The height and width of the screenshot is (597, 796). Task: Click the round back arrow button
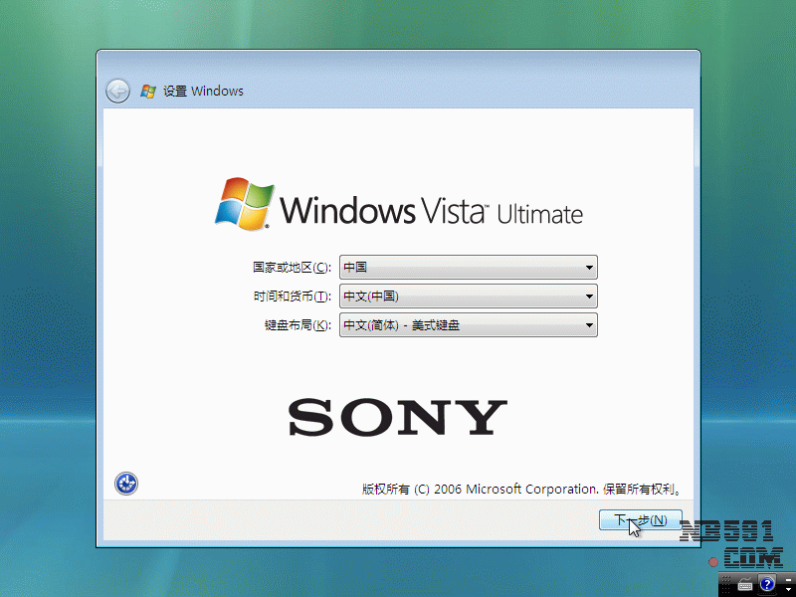coord(117,92)
